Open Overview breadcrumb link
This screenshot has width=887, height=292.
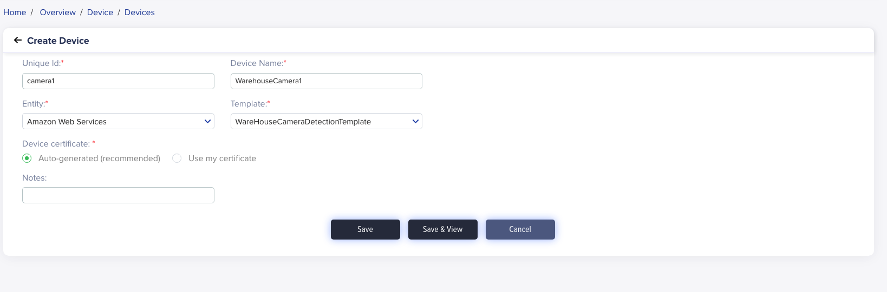point(57,12)
